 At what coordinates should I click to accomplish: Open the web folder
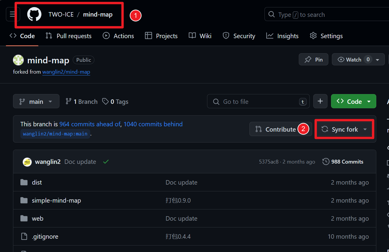click(x=38, y=219)
